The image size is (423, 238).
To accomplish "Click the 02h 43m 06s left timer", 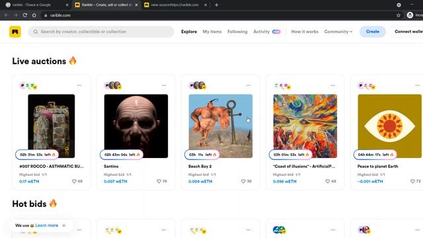I will coord(122,155).
